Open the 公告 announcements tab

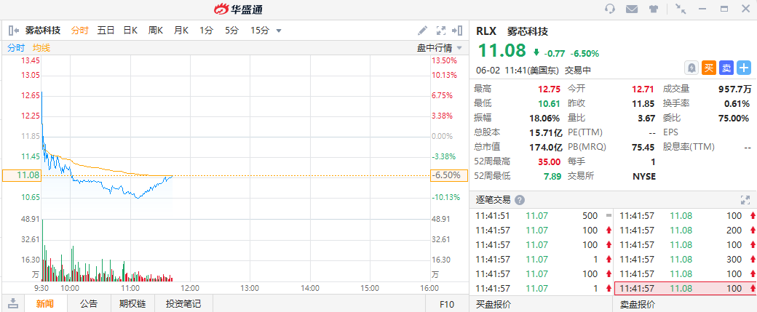pyautogui.click(x=89, y=303)
